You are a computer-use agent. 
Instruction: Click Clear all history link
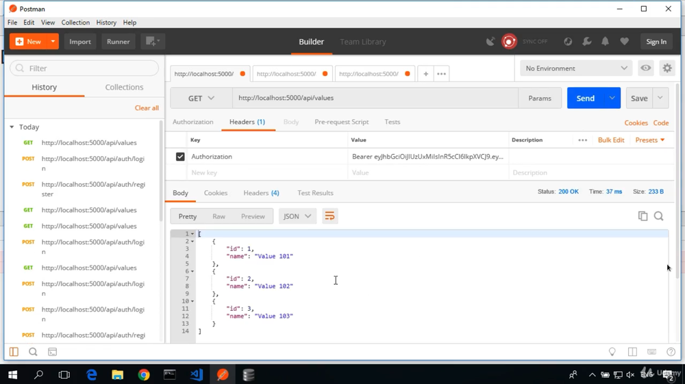(x=147, y=107)
